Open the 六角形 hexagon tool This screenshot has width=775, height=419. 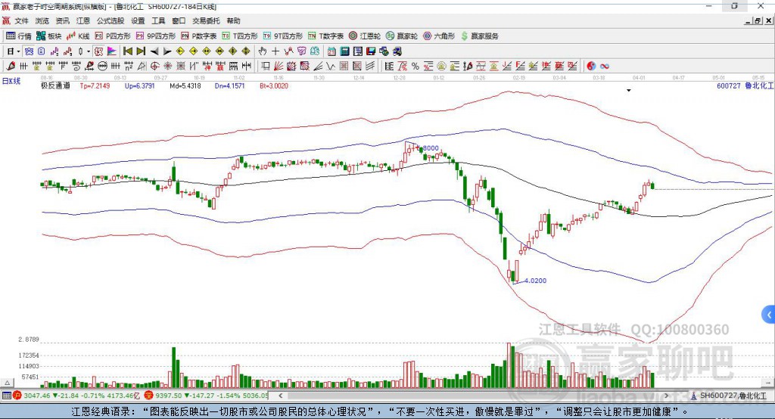(x=439, y=36)
